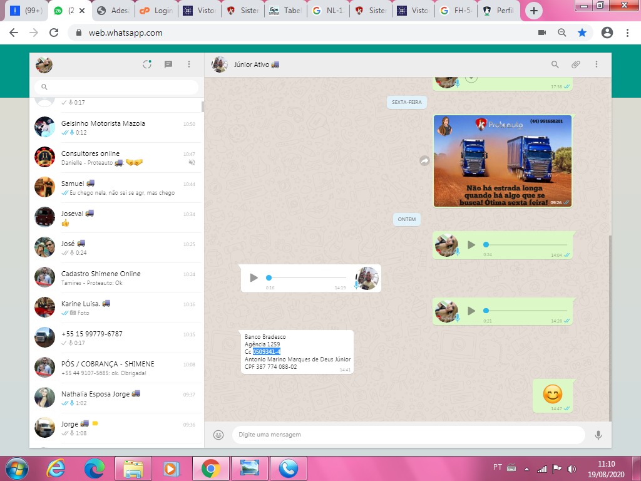Click the paperclip attach icon

coord(575,64)
